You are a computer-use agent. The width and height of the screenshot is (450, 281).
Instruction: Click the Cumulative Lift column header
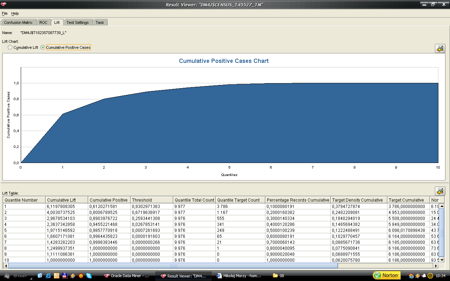[66, 200]
